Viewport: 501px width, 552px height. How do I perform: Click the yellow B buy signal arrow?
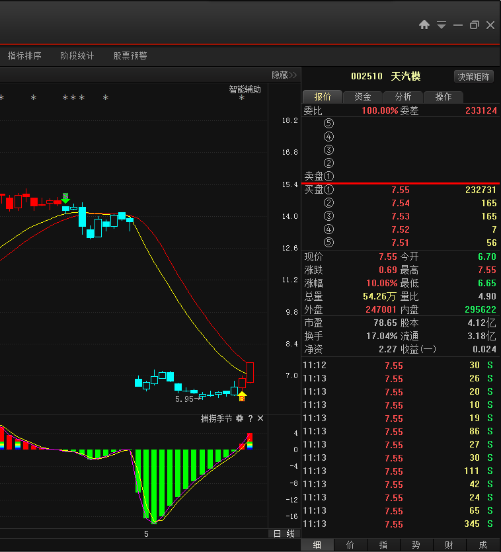[242, 396]
